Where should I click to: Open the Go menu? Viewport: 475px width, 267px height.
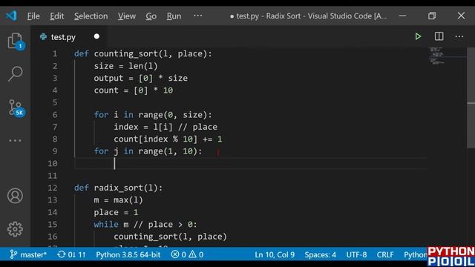pos(151,16)
